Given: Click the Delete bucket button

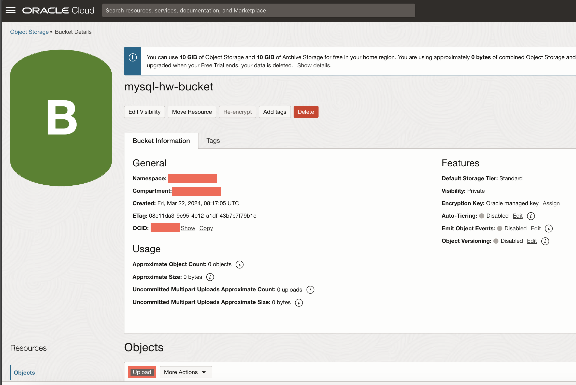Looking at the screenshot, I should click(306, 112).
